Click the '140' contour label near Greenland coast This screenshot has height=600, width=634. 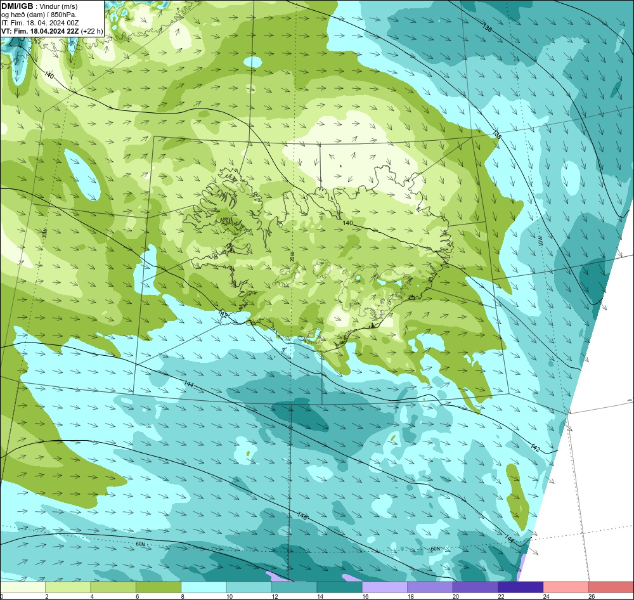pos(49,75)
